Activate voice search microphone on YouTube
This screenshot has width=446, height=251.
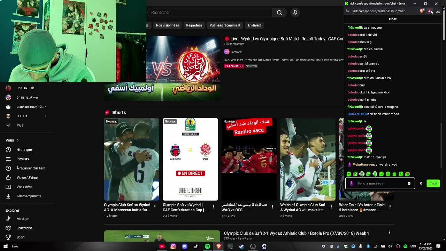295,13
